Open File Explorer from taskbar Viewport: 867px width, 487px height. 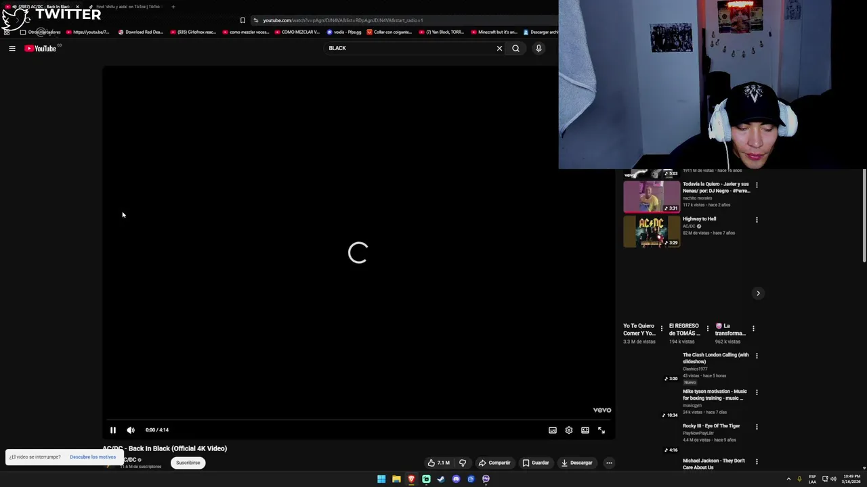tap(396, 479)
